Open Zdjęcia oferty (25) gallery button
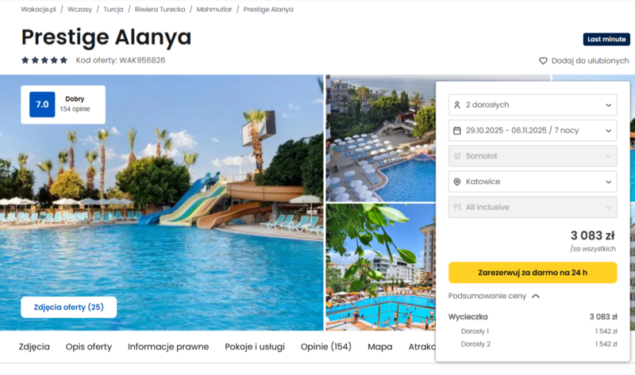Viewport: 635px width, 375px height. click(x=69, y=307)
